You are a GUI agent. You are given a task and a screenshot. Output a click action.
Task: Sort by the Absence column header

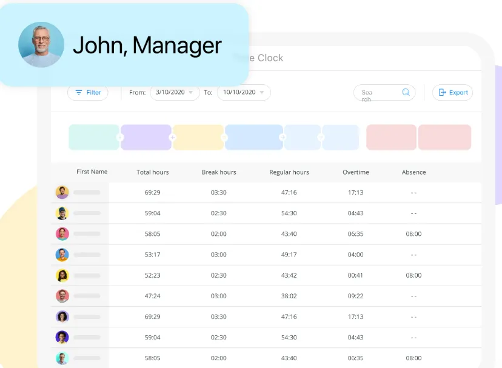tap(413, 172)
